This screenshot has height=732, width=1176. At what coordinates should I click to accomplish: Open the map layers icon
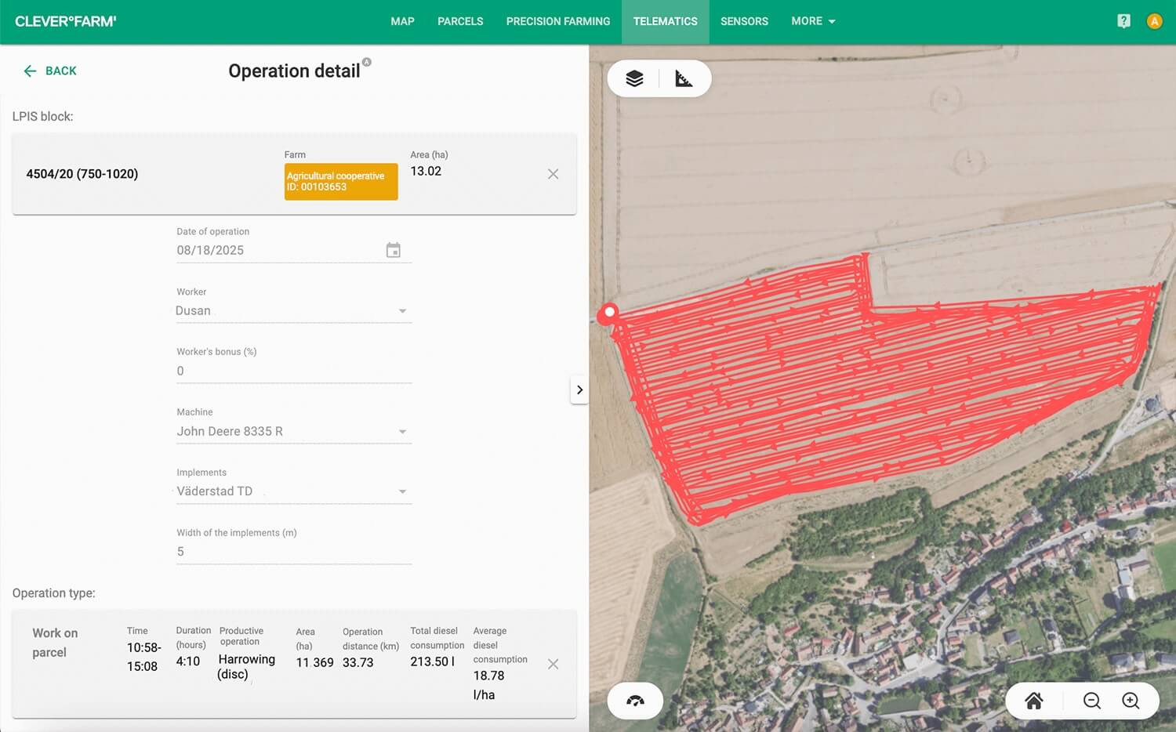634,78
